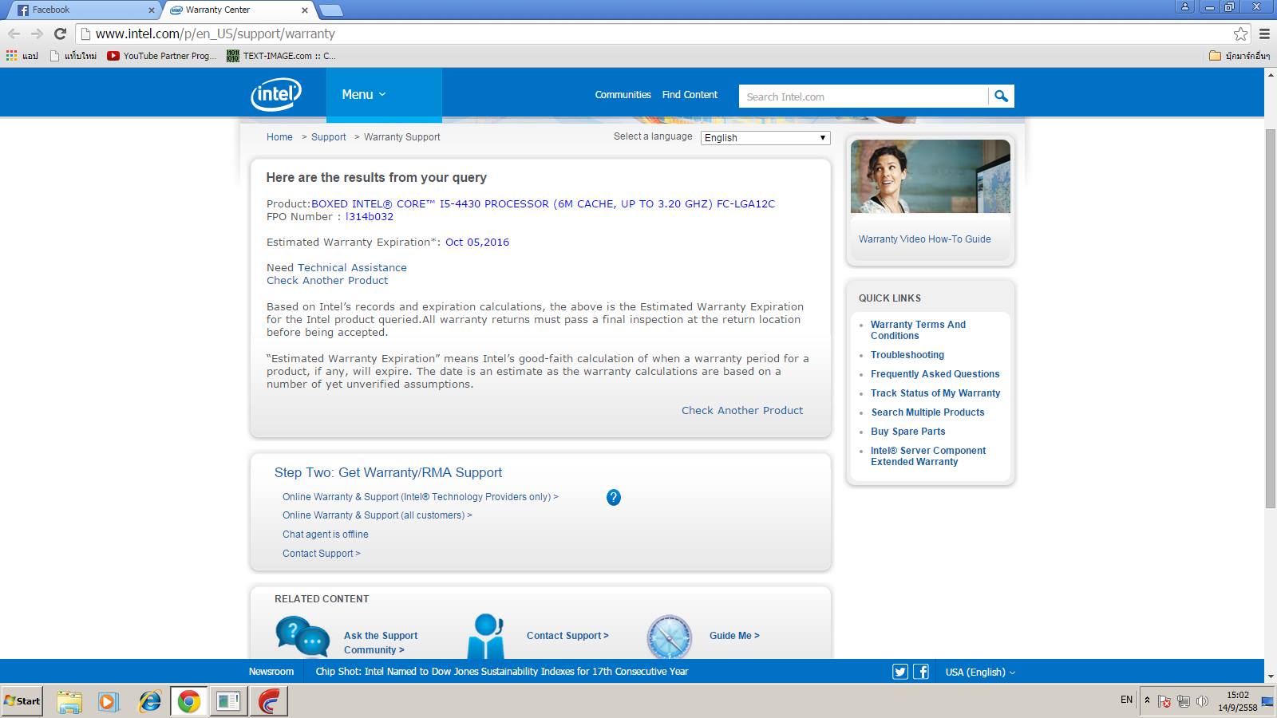
Task: Open Online Warranty & Support for Technology Providers
Action: tap(421, 497)
